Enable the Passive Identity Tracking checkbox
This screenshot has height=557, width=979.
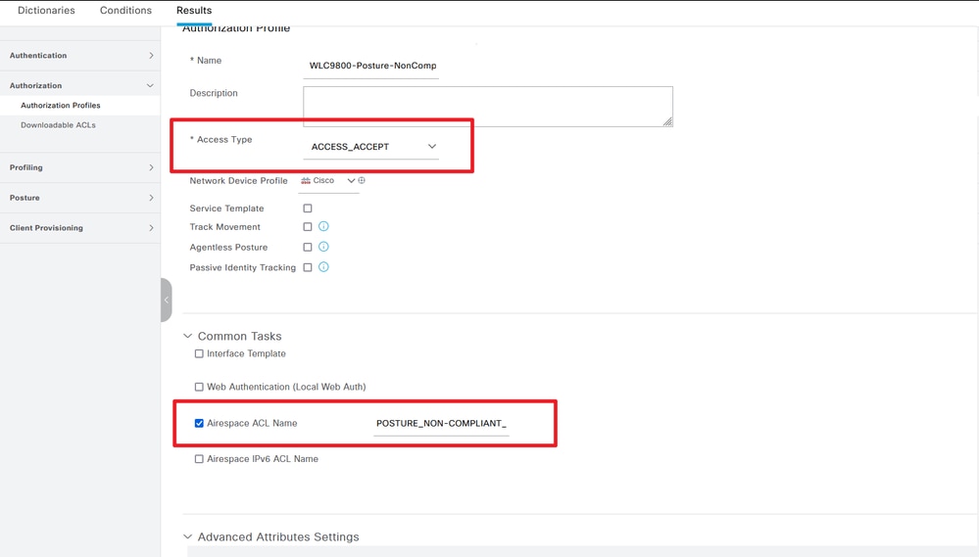307,267
